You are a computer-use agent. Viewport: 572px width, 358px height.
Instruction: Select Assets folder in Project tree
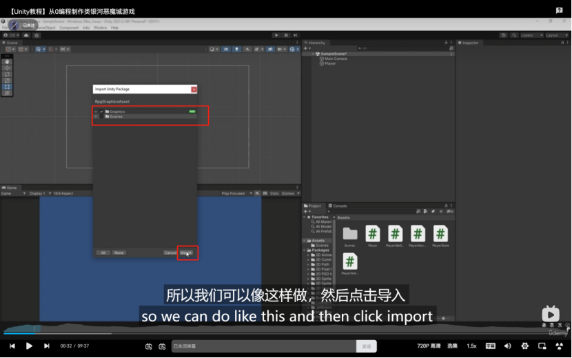(x=318, y=240)
